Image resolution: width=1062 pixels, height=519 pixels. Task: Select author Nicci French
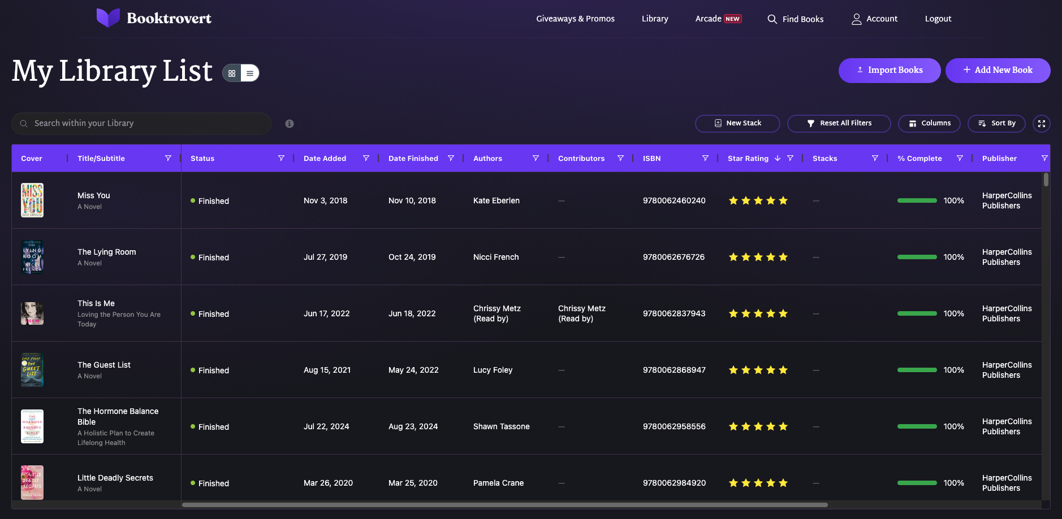pos(496,257)
